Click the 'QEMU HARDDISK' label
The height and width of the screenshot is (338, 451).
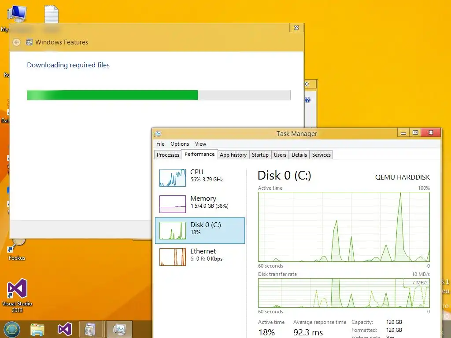(x=403, y=177)
